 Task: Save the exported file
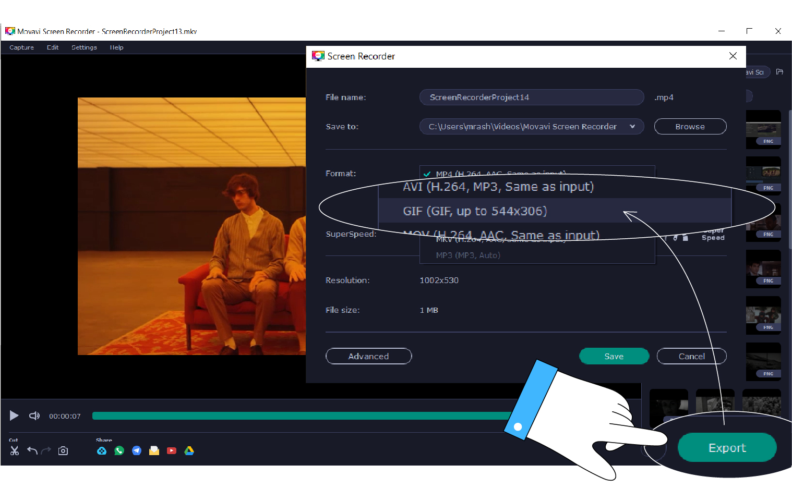tap(614, 356)
